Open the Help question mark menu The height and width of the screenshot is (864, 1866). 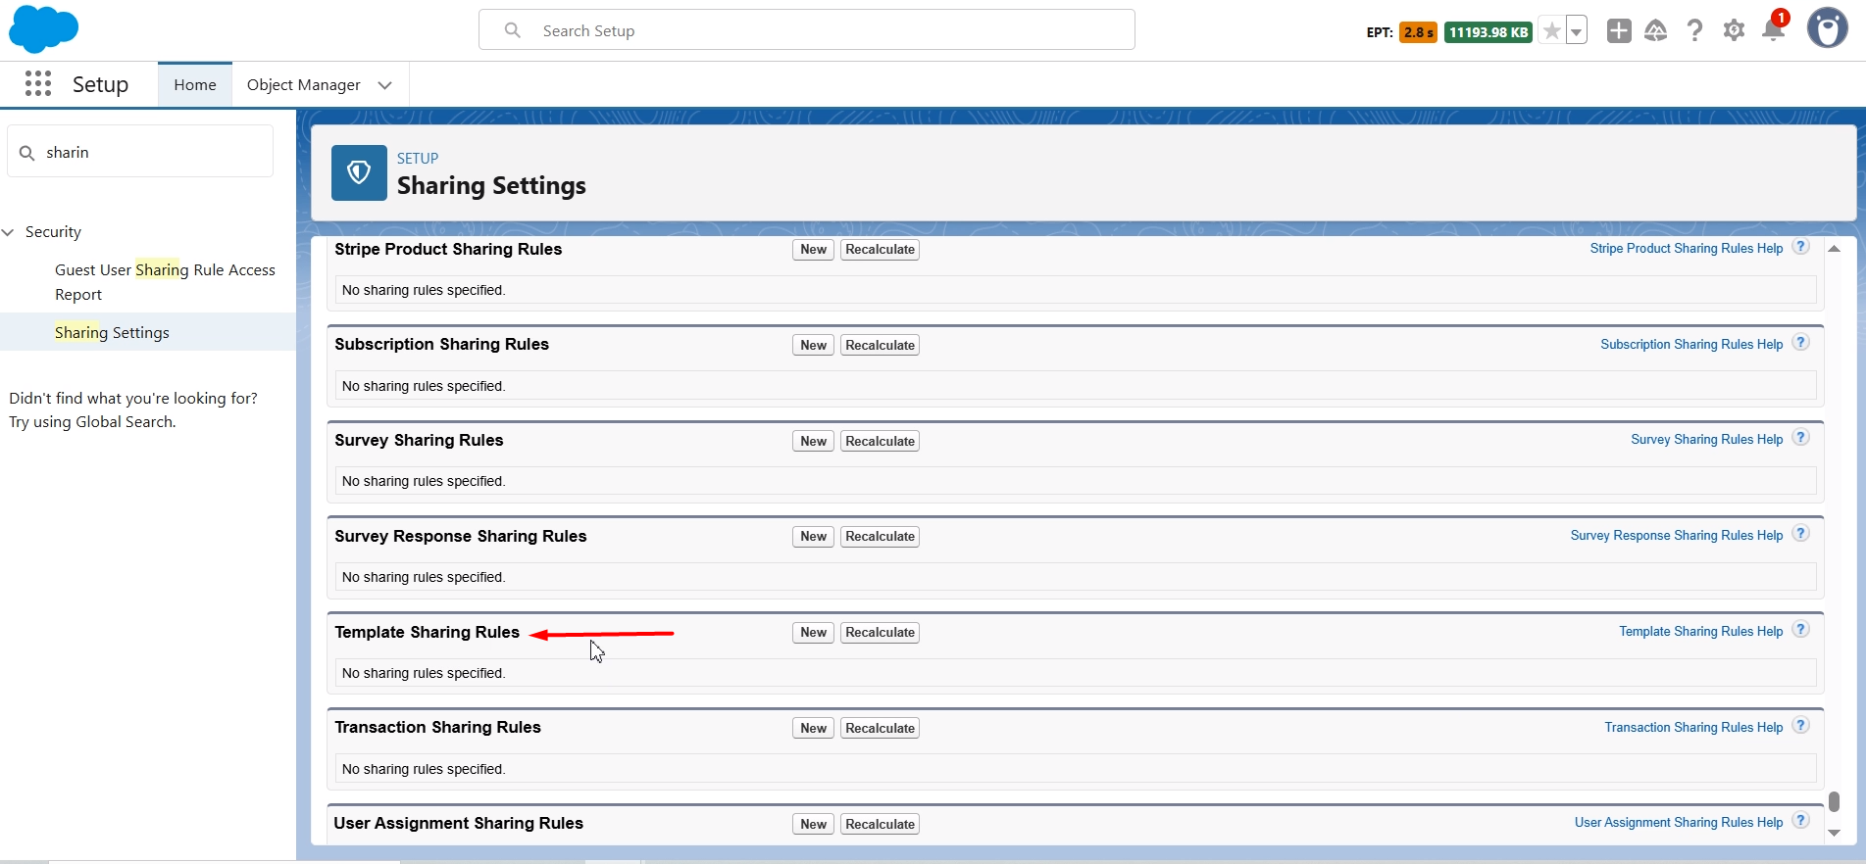pyautogui.click(x=1694, y=31)
